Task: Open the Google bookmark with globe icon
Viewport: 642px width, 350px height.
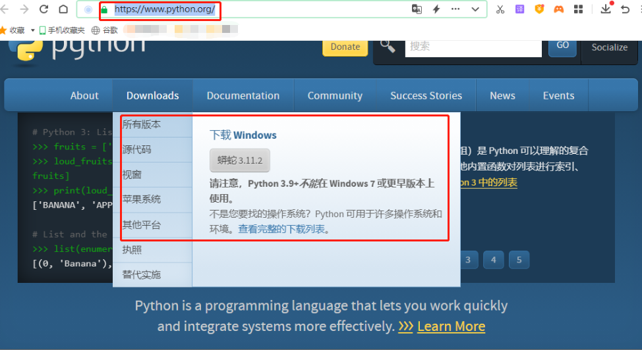Action: coord(104,30)
